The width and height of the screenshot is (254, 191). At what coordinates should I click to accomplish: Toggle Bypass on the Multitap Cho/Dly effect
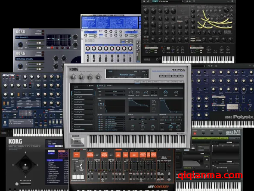(43, 52)
